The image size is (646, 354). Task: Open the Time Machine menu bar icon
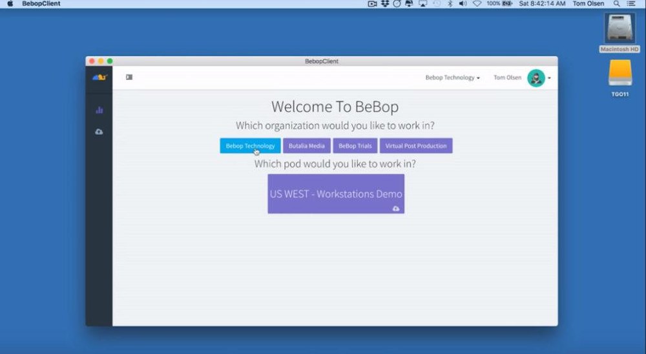[437, 4]
